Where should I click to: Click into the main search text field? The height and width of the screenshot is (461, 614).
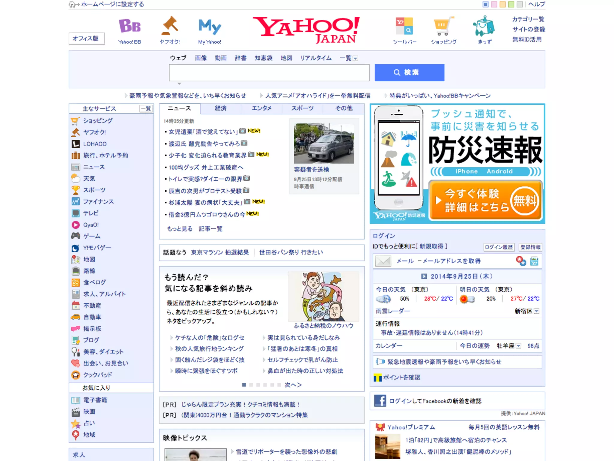pyautogui.click(x=269, y=72)
